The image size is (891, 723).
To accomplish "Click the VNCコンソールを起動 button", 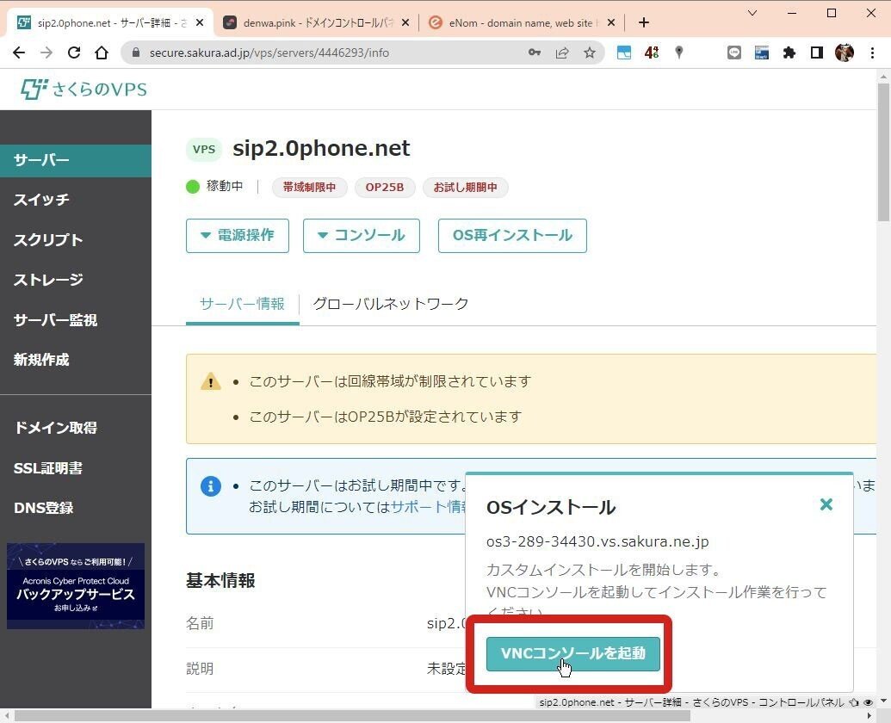I will click(x=572, y=653).
